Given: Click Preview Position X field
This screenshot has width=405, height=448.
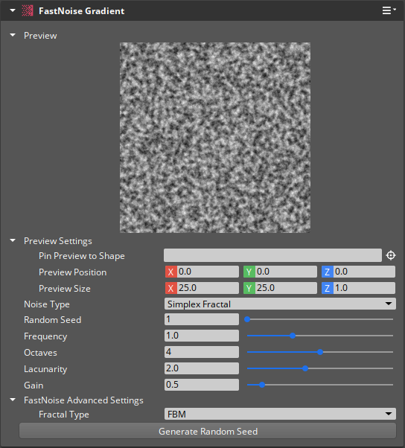Looking at the screenshot, I should [x=208, y=272].
